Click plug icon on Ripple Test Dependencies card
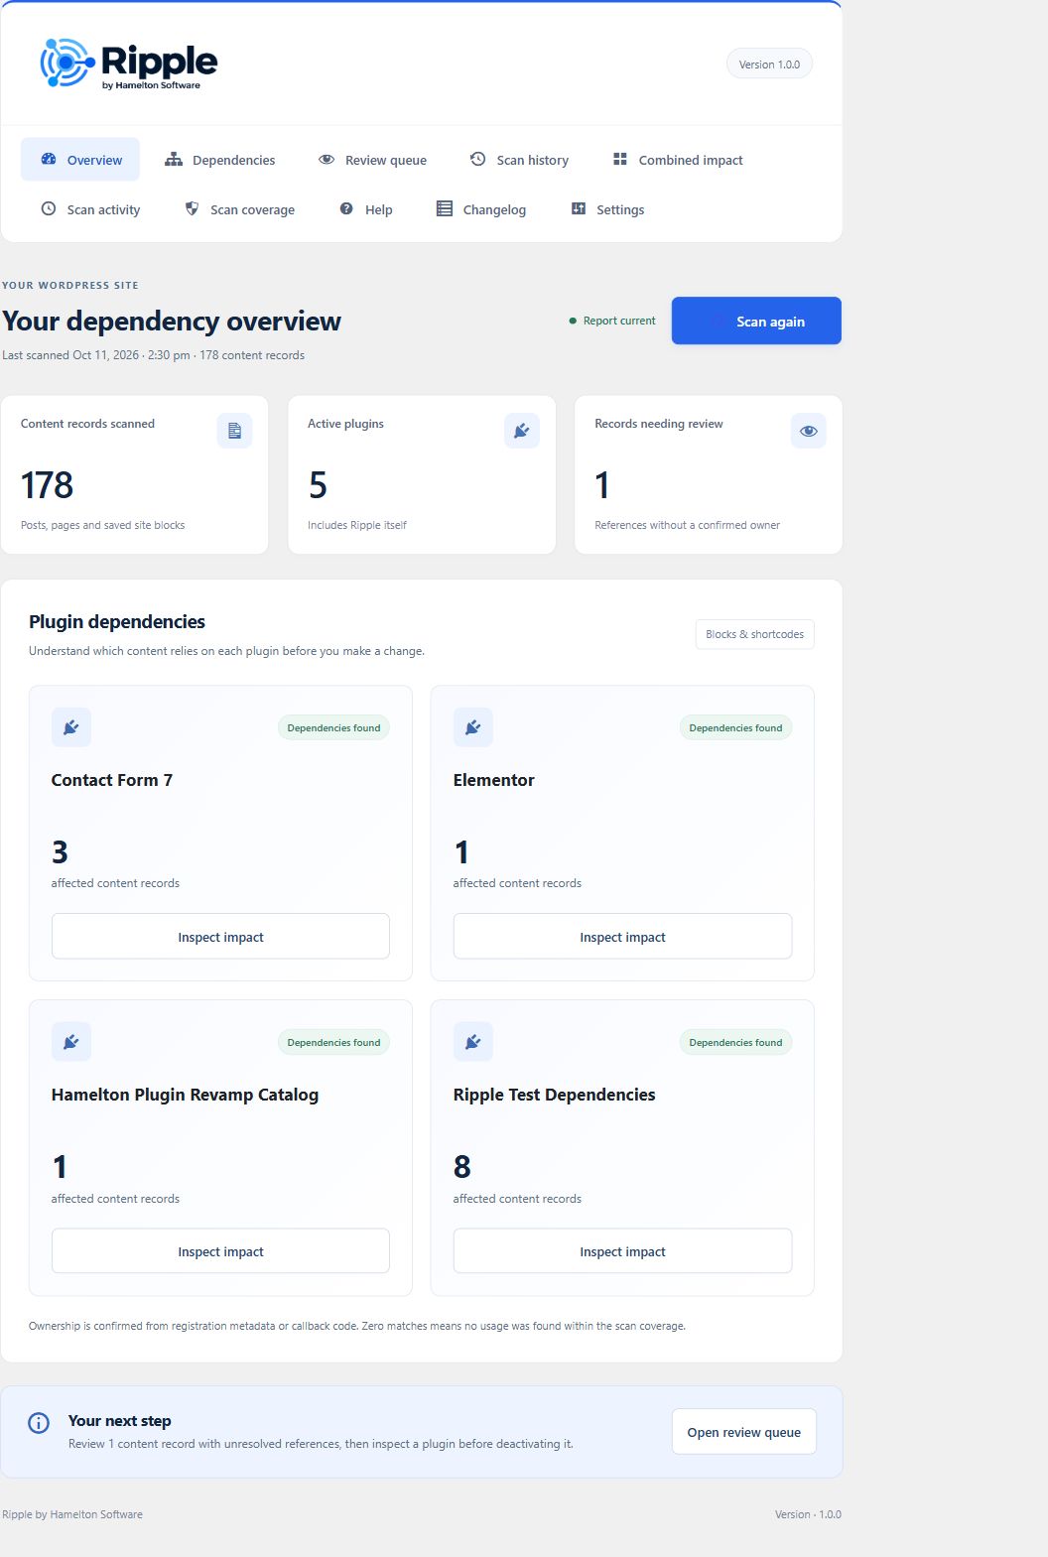Screen dimensions: 1048x1557 click(x=473, y=1042)
